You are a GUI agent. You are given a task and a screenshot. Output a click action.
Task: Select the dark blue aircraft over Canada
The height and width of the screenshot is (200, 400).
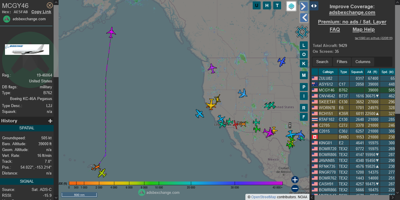coord(282,62)
